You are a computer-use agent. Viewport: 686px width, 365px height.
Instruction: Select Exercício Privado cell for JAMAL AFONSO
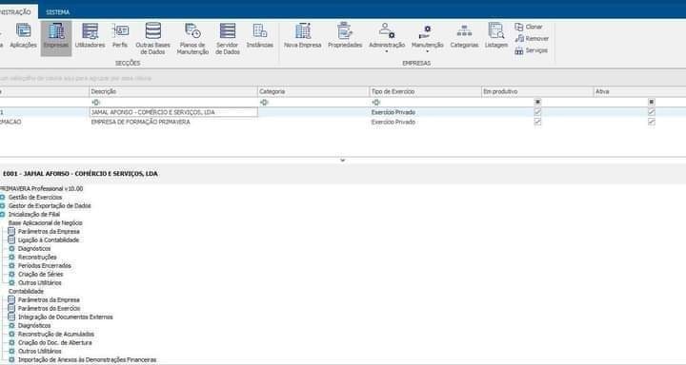click(425, 112)
